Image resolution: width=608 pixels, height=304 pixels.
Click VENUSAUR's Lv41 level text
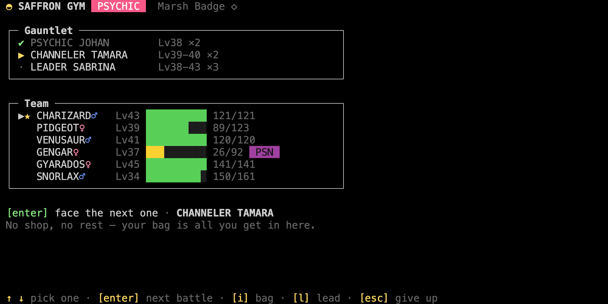[128, 140]
